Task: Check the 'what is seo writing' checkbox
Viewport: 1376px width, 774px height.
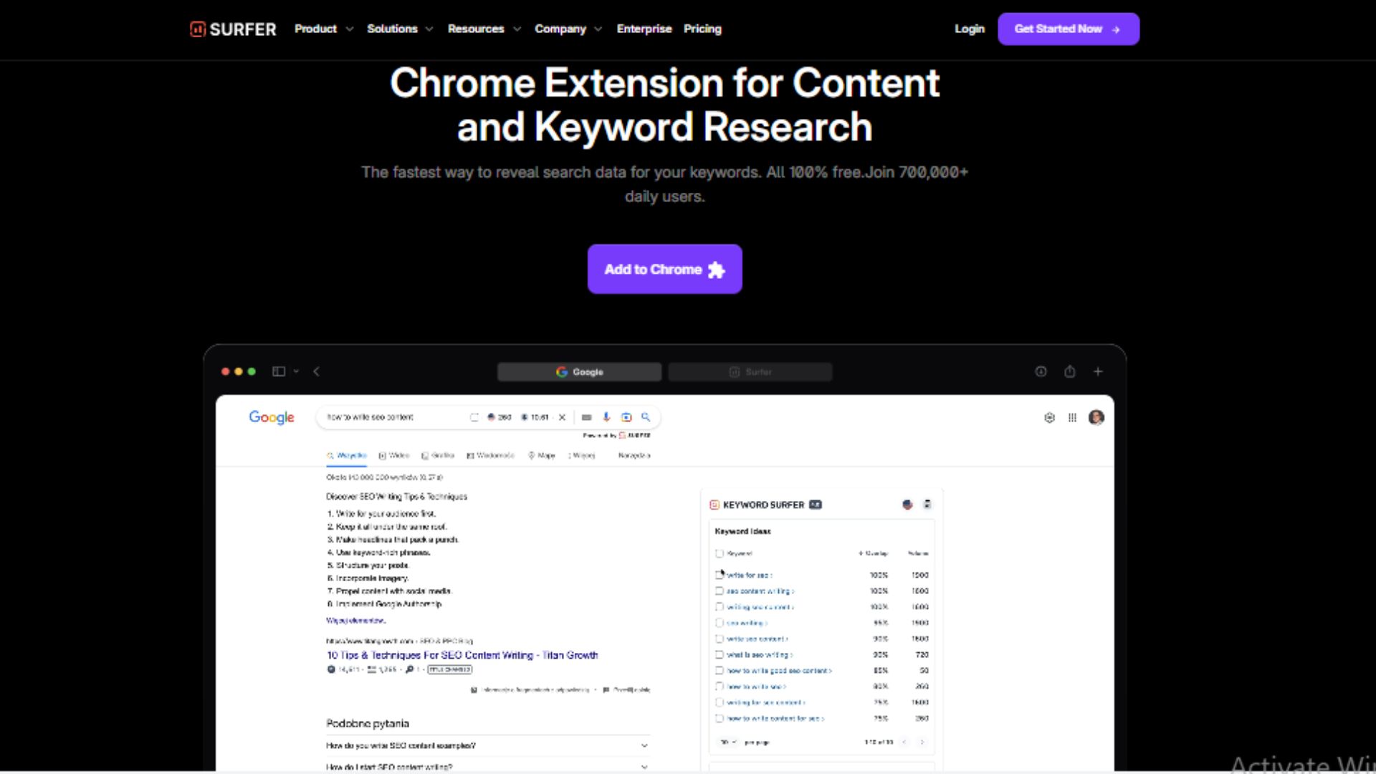Action: click(x=720, y=654)
